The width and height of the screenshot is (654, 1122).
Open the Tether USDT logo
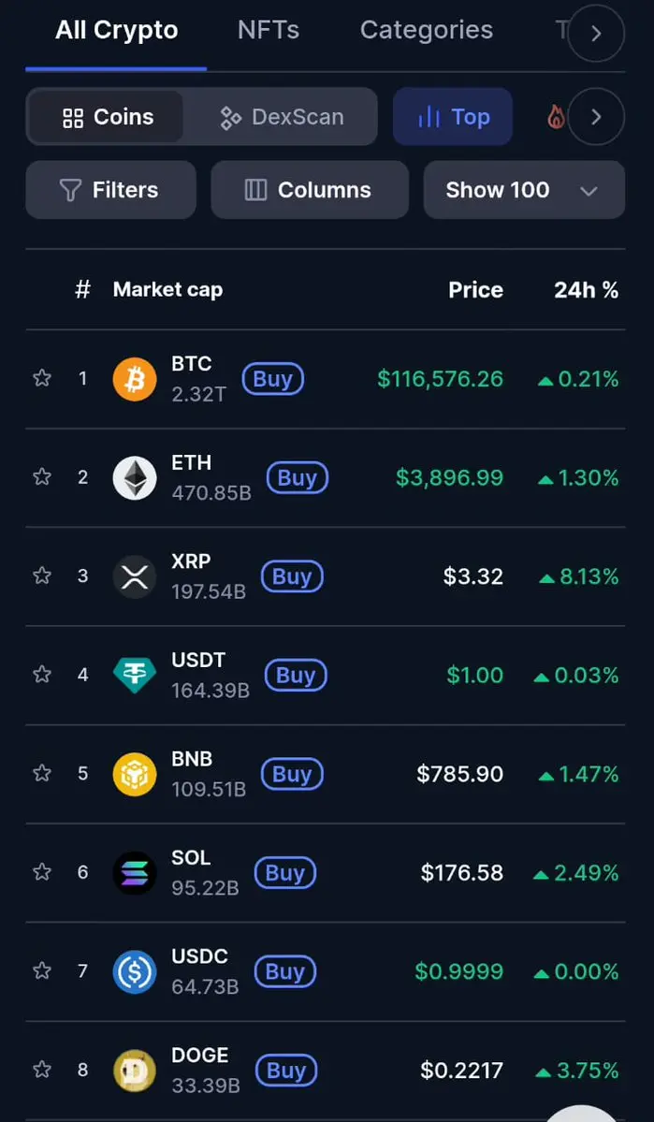[135, 675]
